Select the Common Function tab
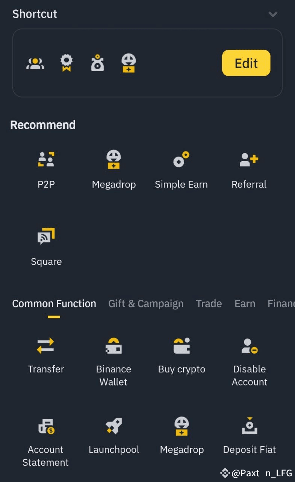Viewport: 295px width, 482px height. point(54,304)
